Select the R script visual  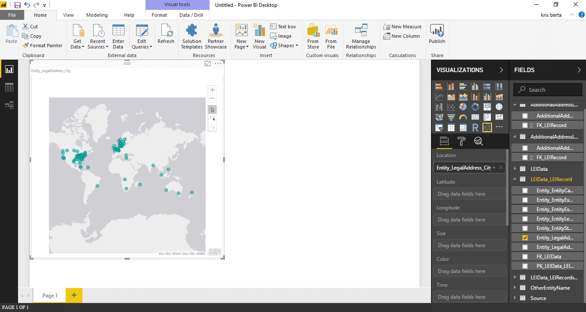475,127
